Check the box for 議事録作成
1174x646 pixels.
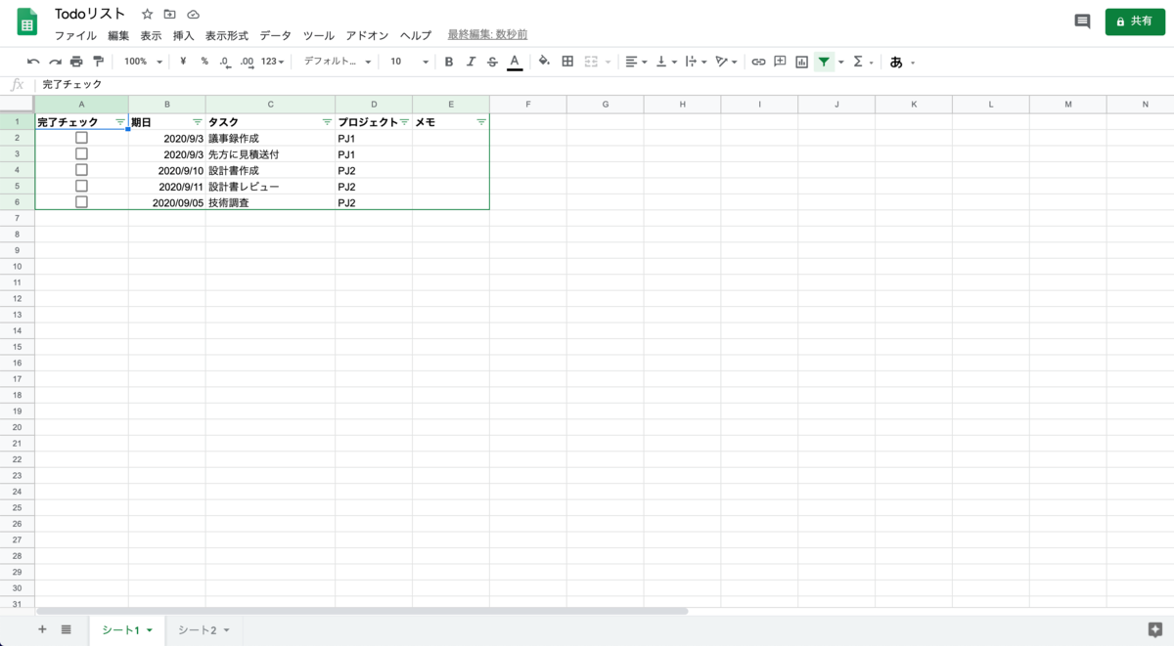coord(81,138)
